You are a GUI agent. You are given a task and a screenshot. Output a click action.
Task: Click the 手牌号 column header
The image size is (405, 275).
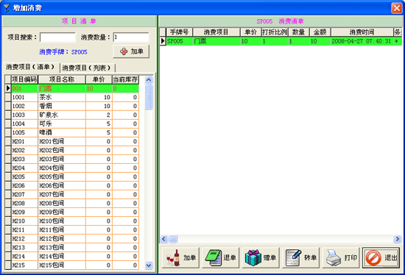click(x=179, y=32)
